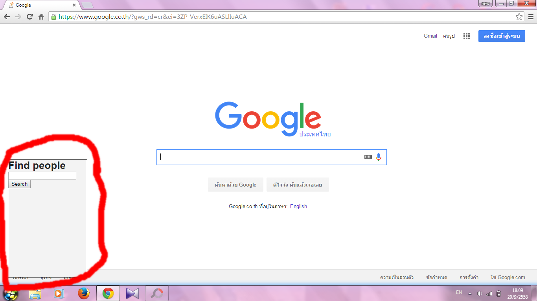Open the on-screen keyboard in Google search box

coord(368,157)
